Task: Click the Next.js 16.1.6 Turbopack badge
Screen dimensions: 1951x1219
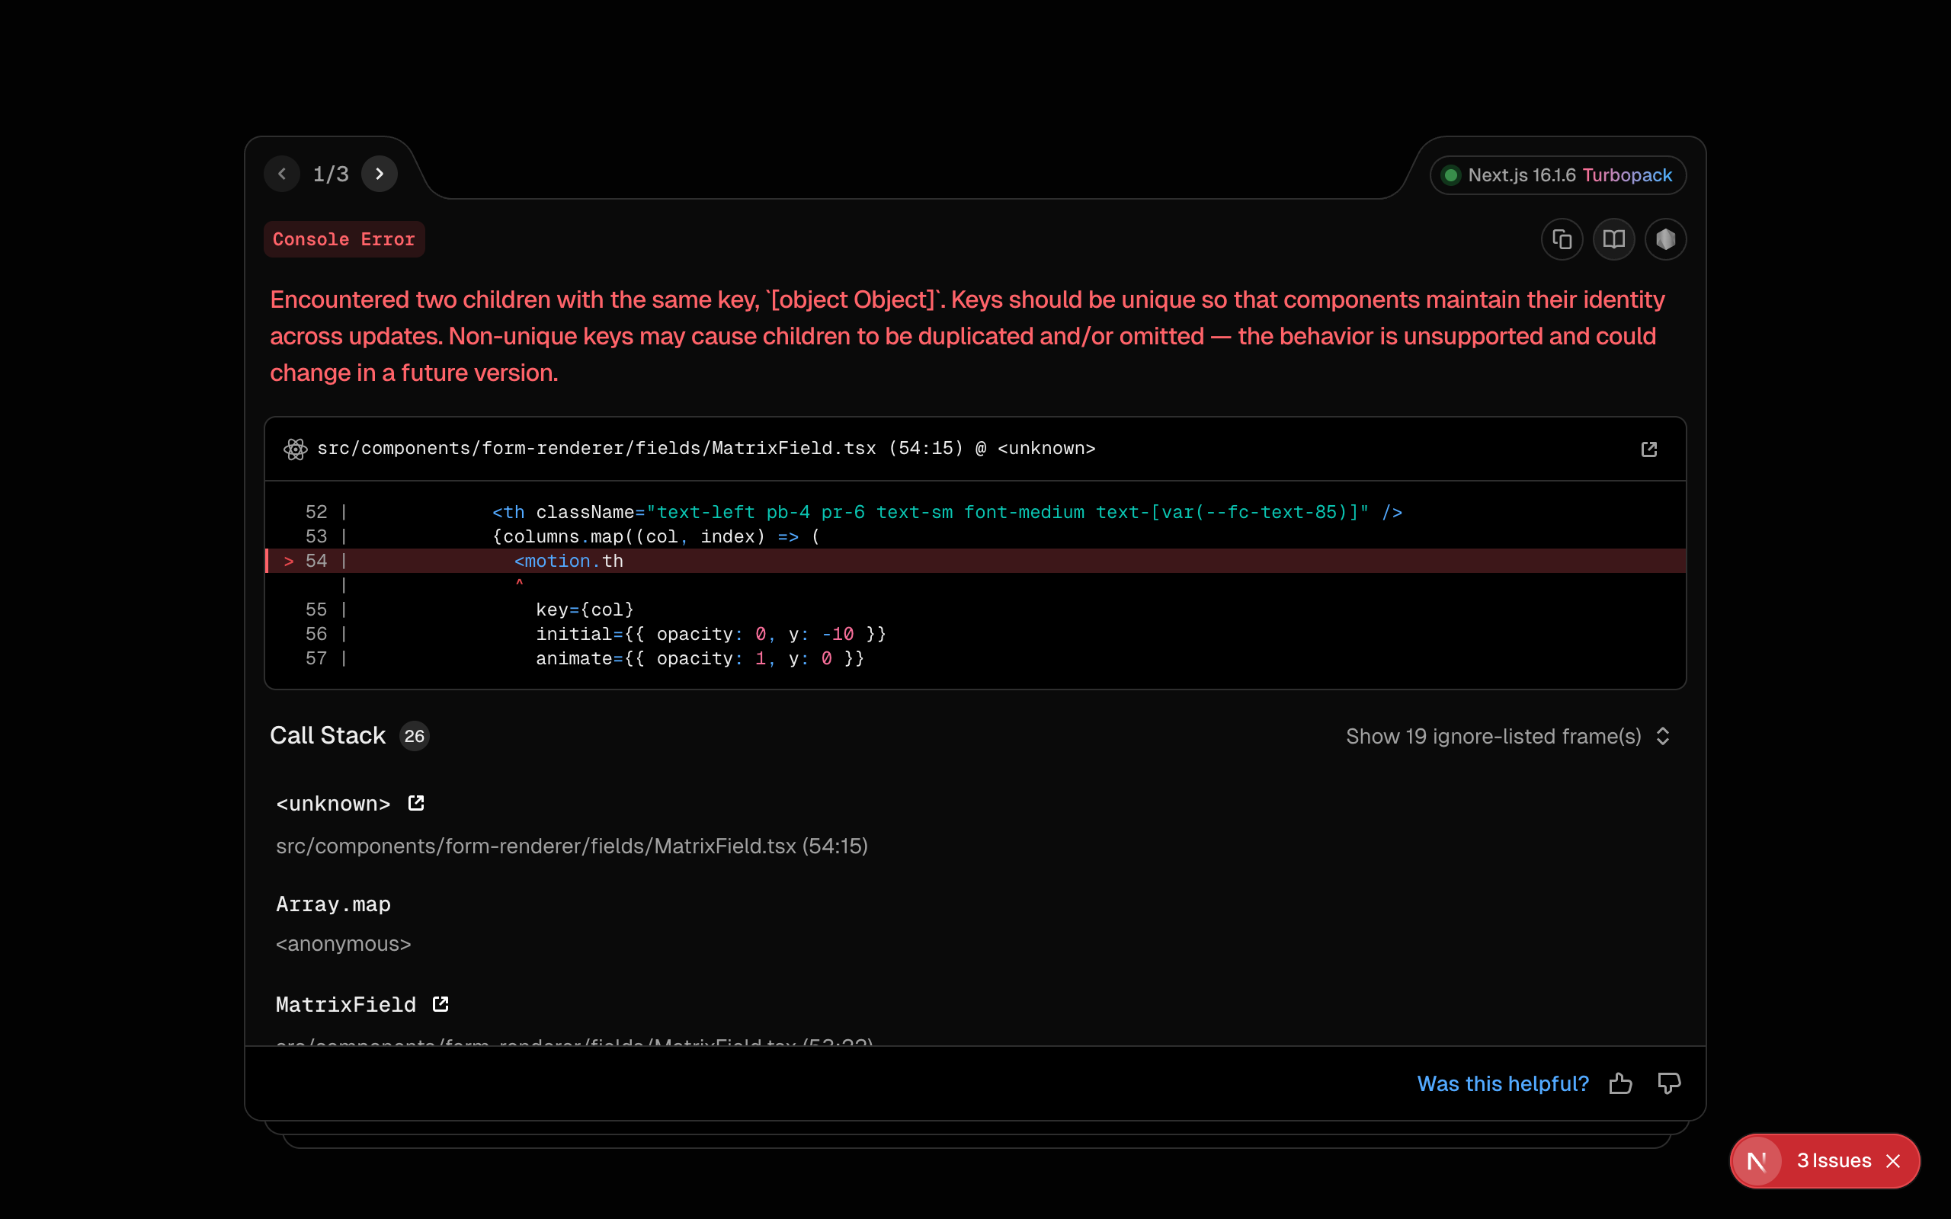Action: pos(1558,175)
